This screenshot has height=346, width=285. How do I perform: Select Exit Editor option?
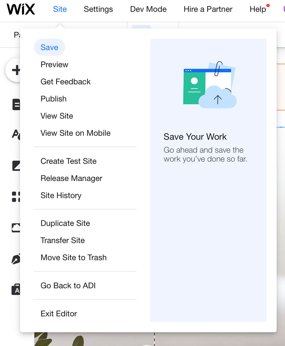pos(59,314)
